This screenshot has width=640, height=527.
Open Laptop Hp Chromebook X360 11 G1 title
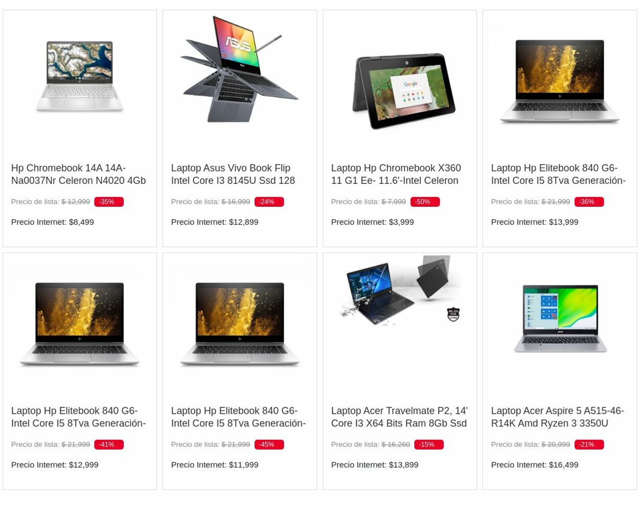[x=396, y=174]
